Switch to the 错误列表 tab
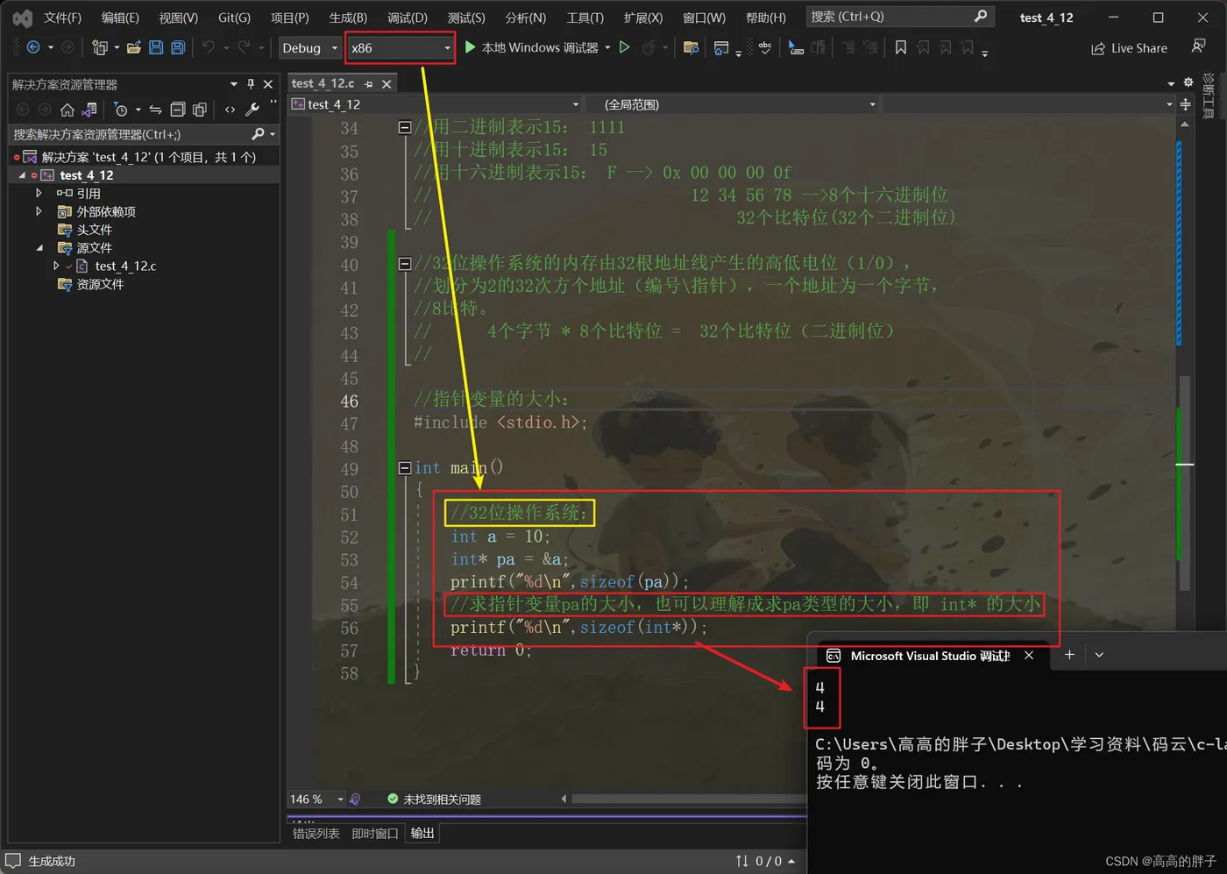The height and width of the screenshot is (874, 1227). [316, 834]
